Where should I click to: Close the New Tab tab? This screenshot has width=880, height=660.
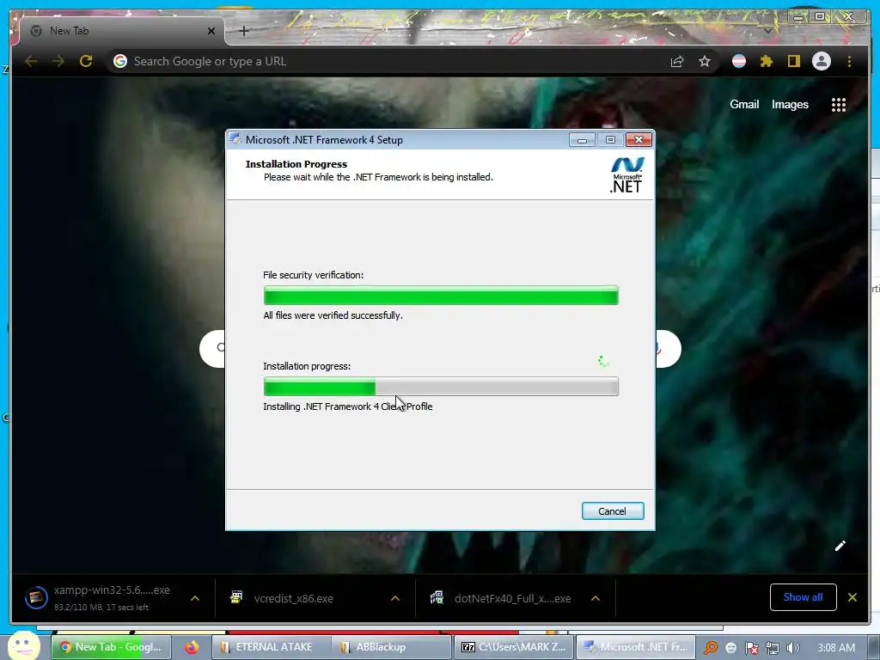point(211,31)
